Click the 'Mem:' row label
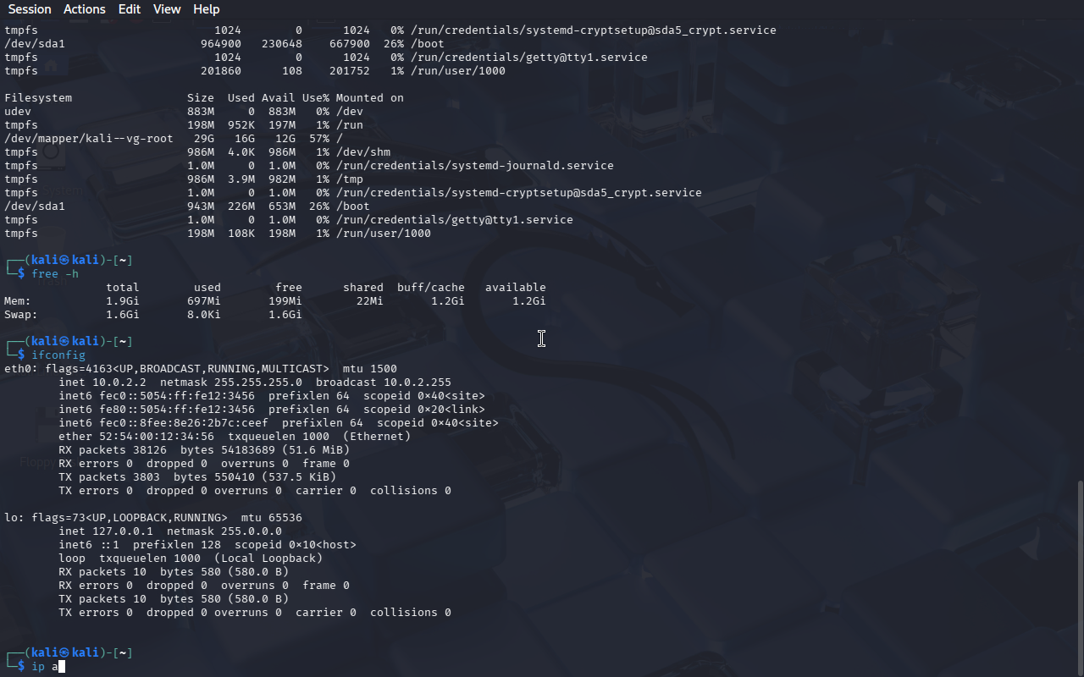1084x677 pixels. click(x=18, y=301)
